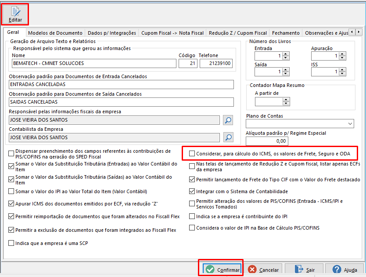Click the Código field with 21
The width and height of the screenshot is (366, 277).
coord(188,63)
